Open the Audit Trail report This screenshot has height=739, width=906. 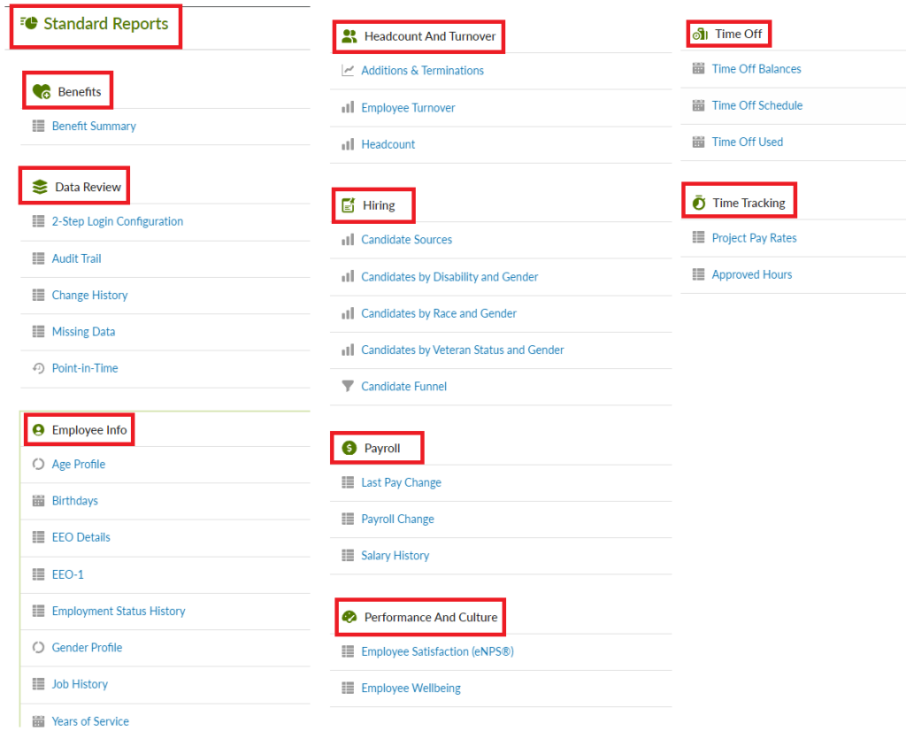pyautogui.click(x=75, y=258)
